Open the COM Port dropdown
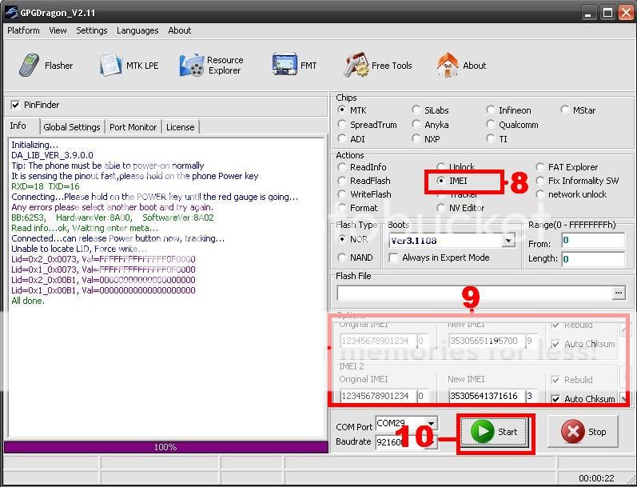The image size is (637, 487). click(432, 423)
